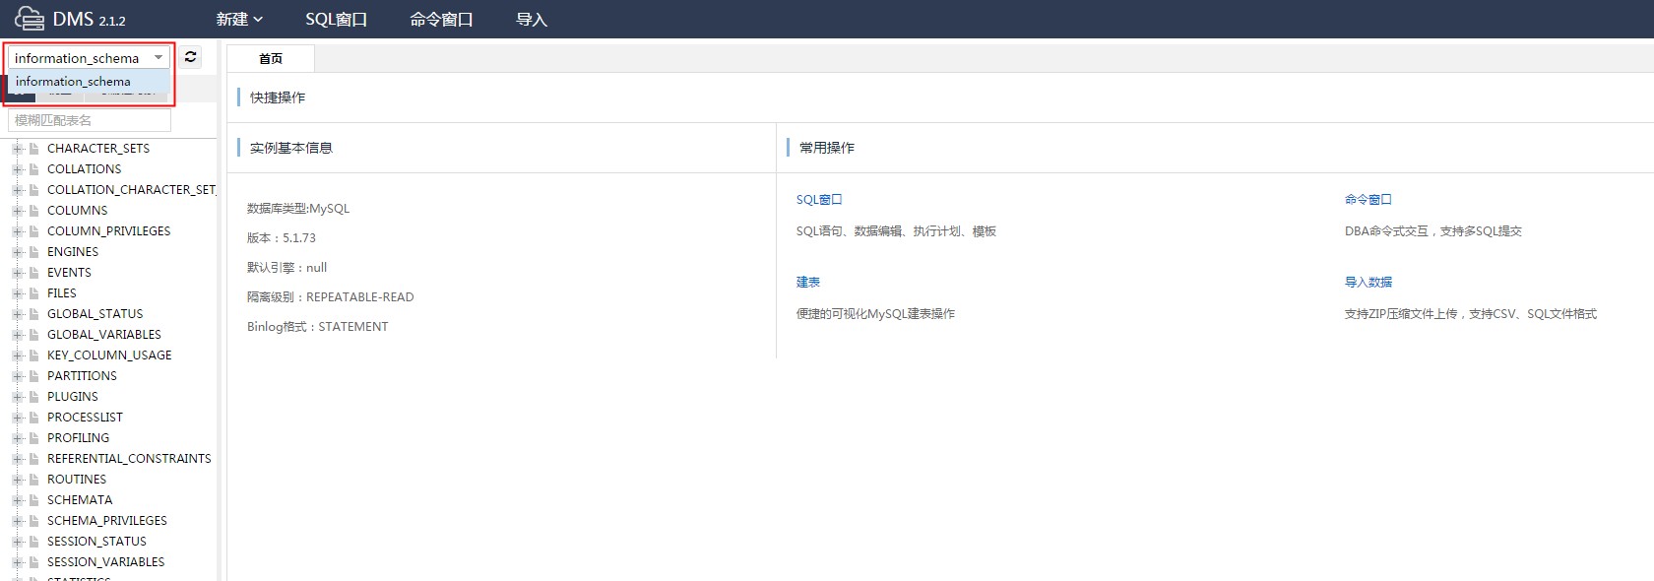Screen dimensions: 1654x581
Task: Switch to the 首页 tab
Action: pyautogui.click(x=271, y=59)
